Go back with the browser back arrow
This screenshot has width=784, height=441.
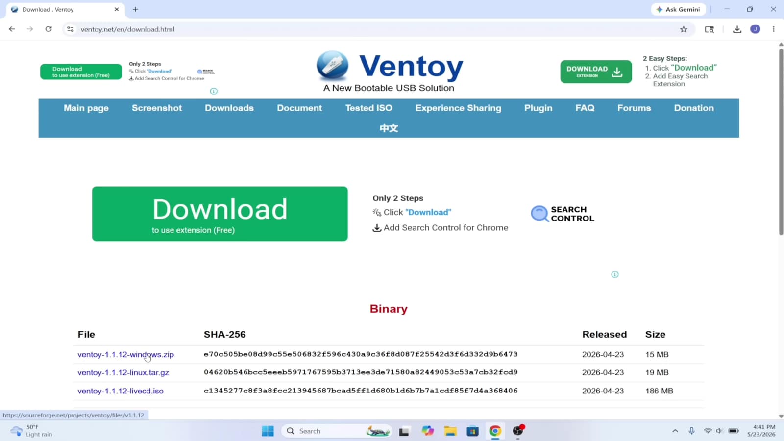click(12, 29)
